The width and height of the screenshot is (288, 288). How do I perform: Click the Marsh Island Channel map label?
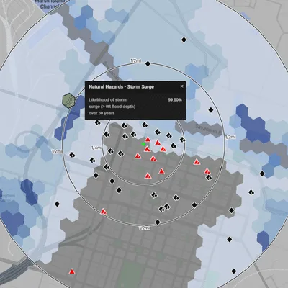[x=50, y=4]
